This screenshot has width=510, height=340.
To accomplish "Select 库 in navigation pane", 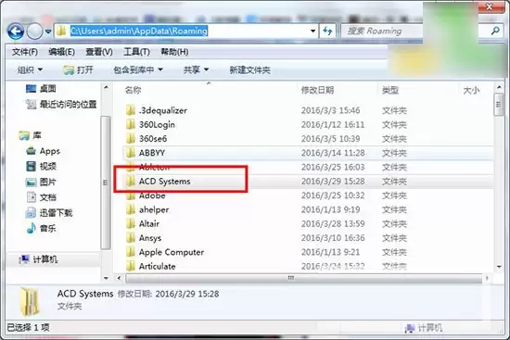I will (31, 135).
